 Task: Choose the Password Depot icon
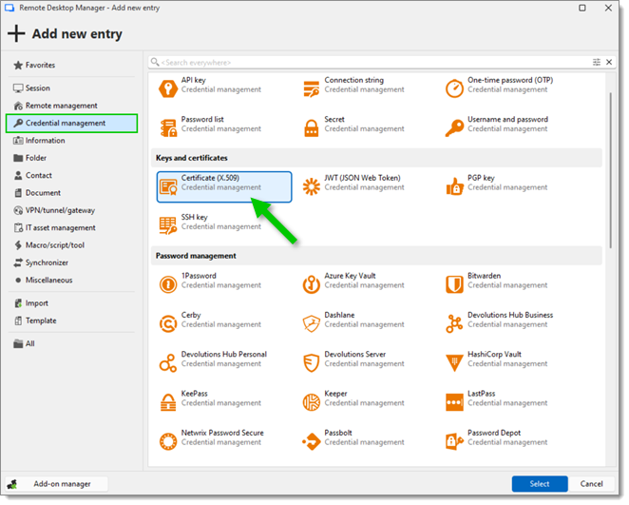pos(454,441)
